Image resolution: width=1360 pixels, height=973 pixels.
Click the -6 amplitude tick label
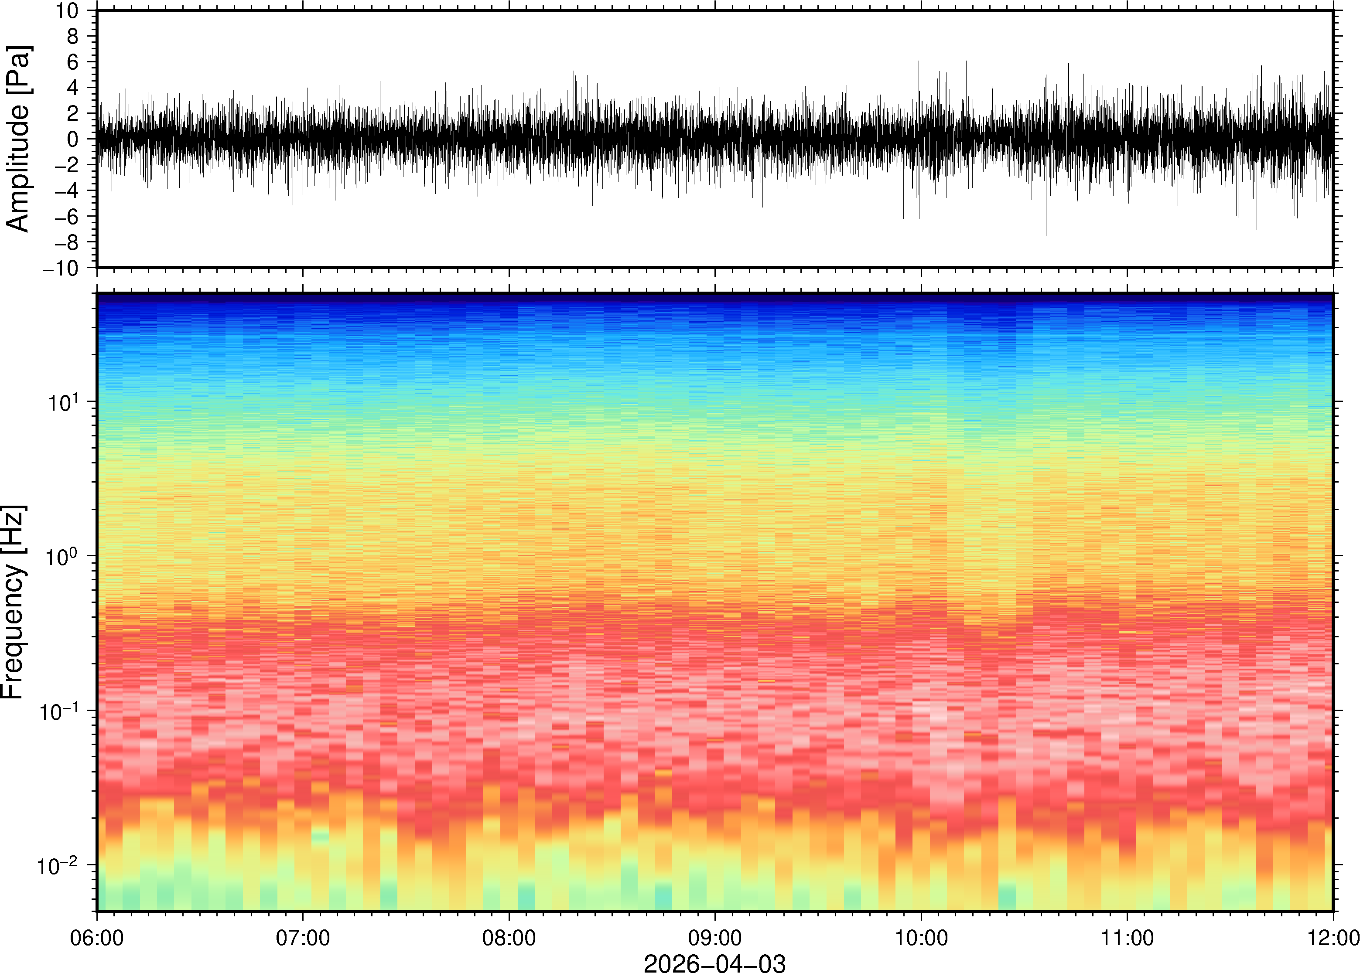pos(66,217)
